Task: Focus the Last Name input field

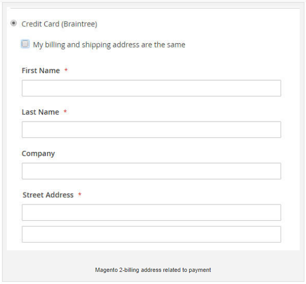Action: tap(151, 129)
